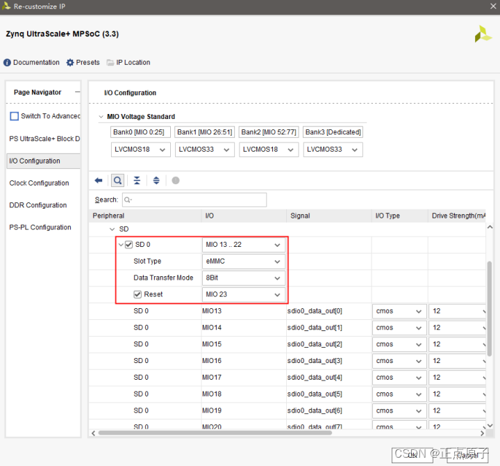Click in the Search input field
Image resolution: width=500 pixels, height=466 pixels.
(194, 200)
